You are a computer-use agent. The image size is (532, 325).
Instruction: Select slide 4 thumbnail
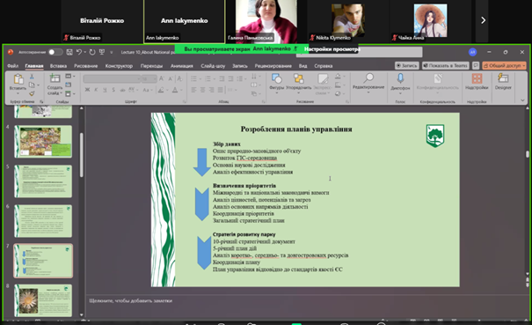point(43,142)
